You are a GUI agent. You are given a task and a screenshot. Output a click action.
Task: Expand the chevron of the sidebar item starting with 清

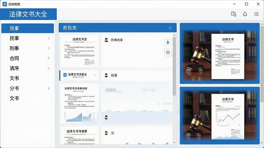click(x=49, y=68)
